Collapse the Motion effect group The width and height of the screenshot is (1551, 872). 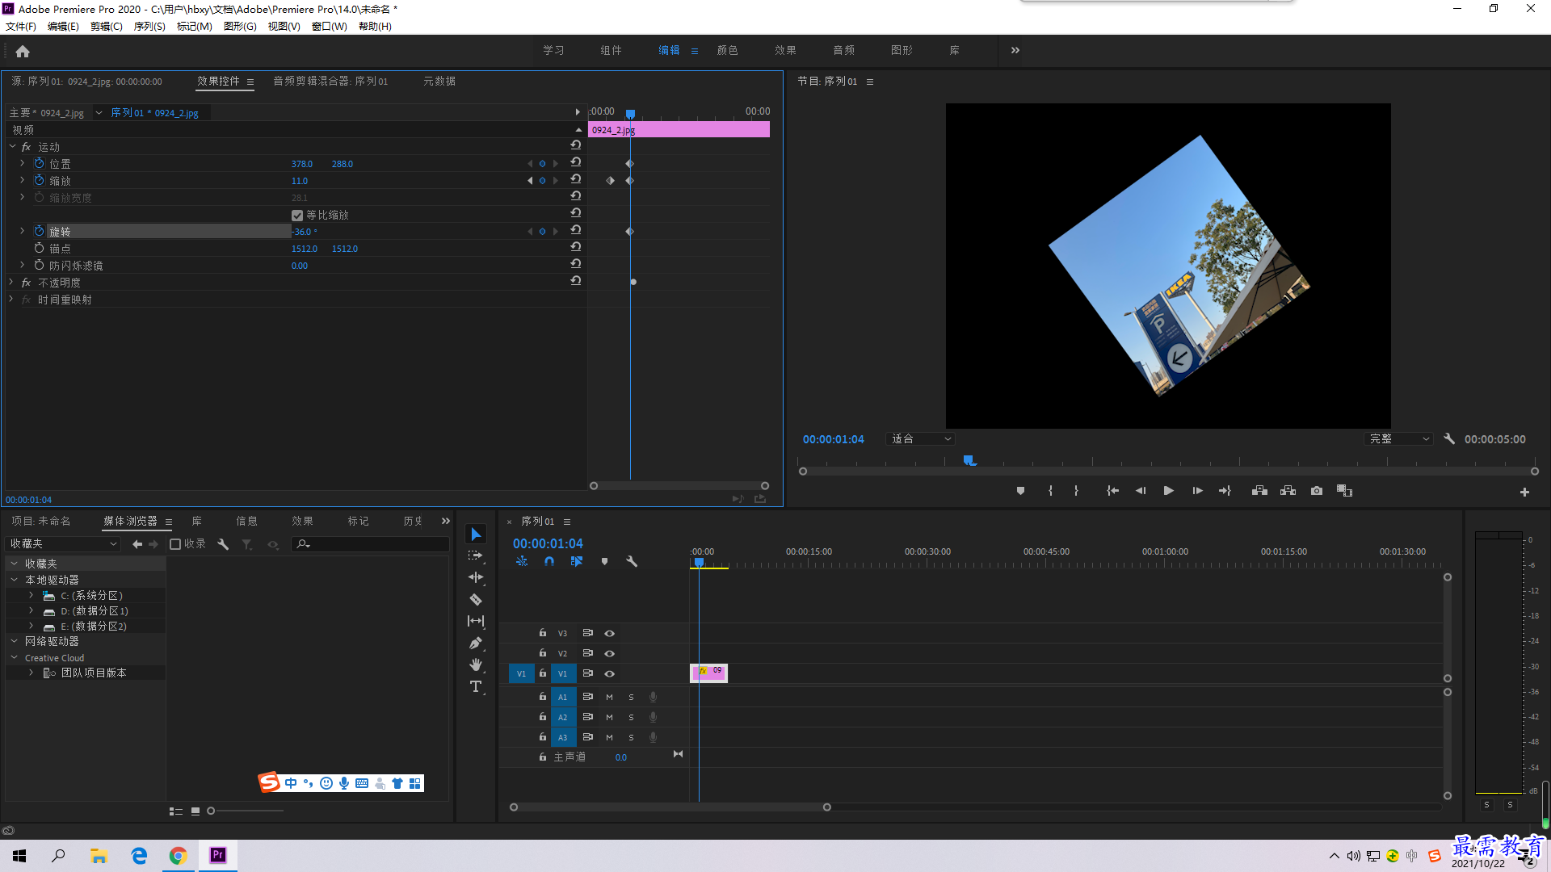click(x=12, y=146)
